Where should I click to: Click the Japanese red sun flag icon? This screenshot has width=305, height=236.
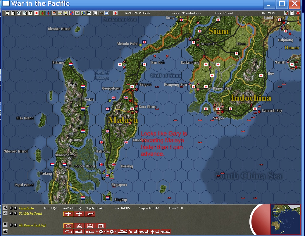(36, 13)
